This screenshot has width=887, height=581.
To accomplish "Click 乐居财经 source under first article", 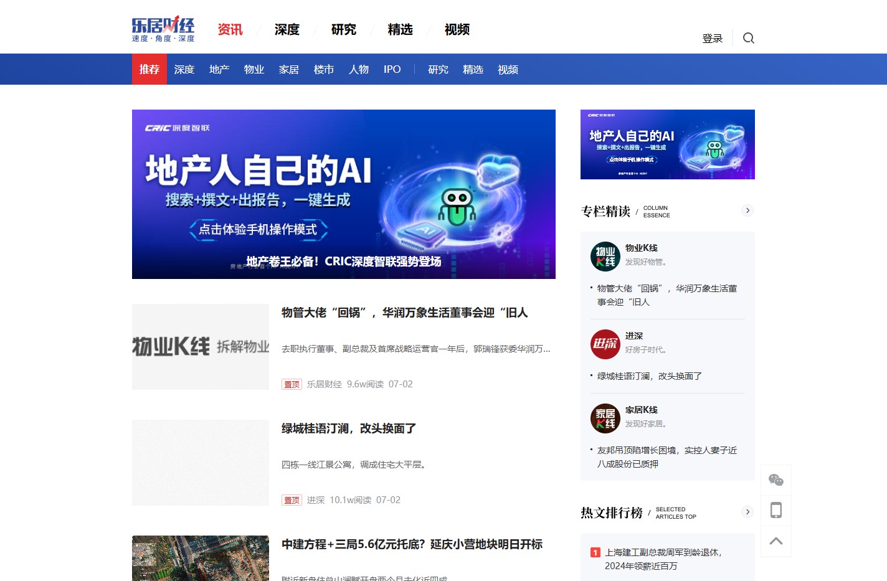I will click(x=324, y=384).
